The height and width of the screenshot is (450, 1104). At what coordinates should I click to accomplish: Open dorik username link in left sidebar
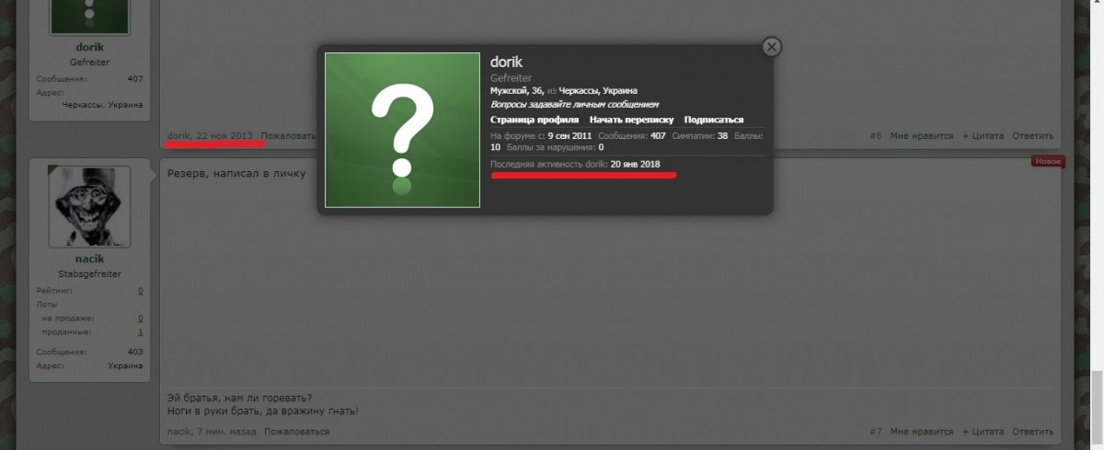tap(89, 47)
